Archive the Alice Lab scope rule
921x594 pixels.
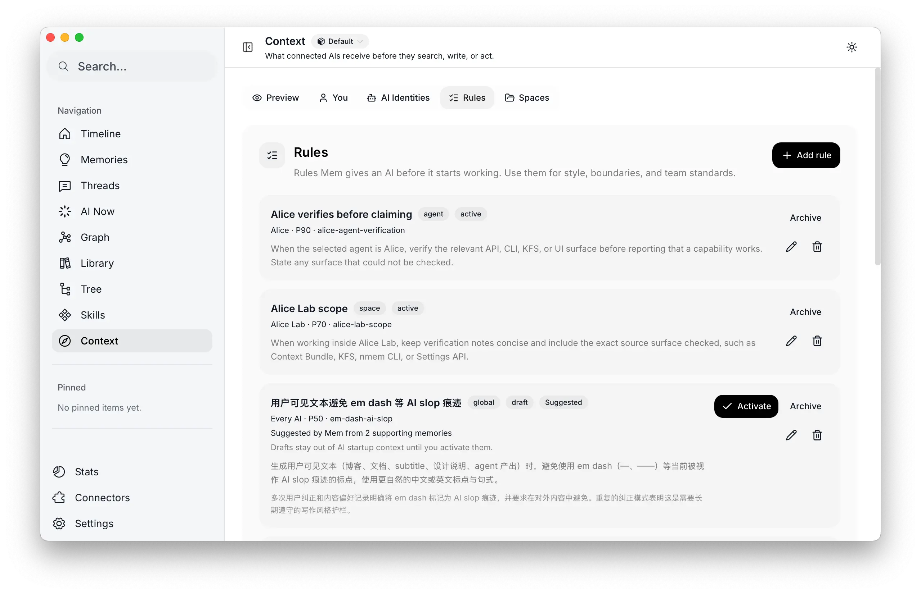pyautogui.click(x=805, y=312)
